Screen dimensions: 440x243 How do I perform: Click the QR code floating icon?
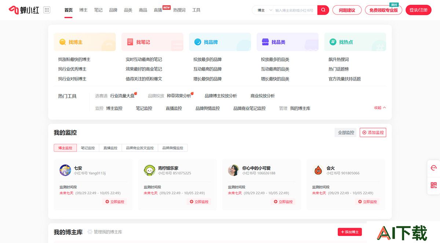(433, 185)
